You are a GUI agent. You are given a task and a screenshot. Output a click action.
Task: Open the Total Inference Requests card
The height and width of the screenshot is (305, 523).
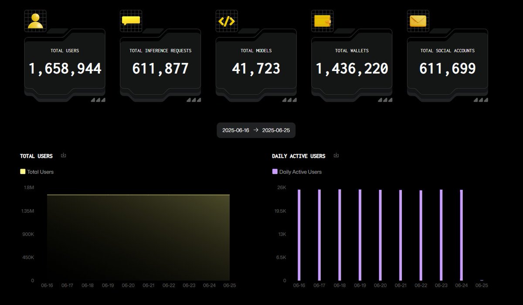pyautogui.click(x=160, y=65)
